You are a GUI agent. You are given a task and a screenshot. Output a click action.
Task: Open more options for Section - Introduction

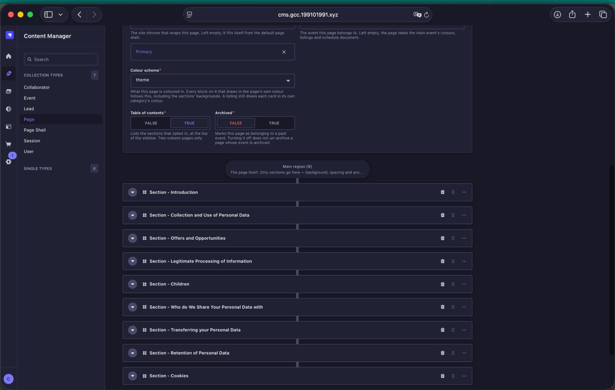point(464,192)
